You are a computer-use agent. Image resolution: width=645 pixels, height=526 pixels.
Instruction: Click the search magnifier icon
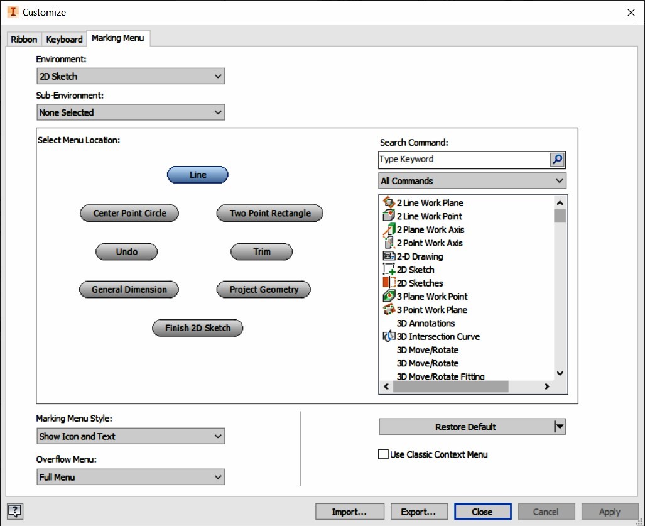pos(556,160)
